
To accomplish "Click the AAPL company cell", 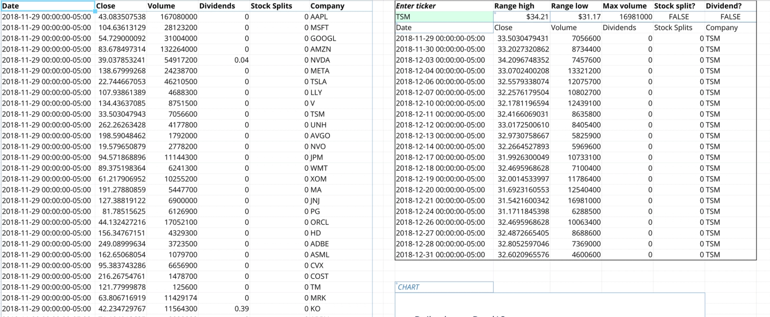I will click(340, 17).
